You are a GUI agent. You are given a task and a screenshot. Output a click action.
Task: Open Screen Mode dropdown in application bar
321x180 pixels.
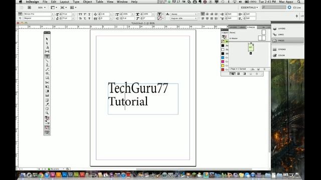tap(64, 7)
